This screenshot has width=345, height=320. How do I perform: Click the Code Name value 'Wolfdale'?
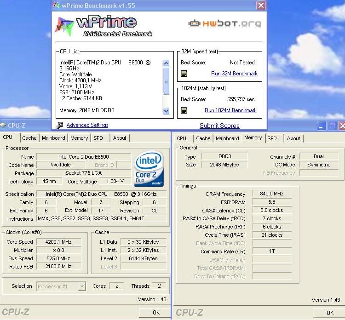click(61, 165)
